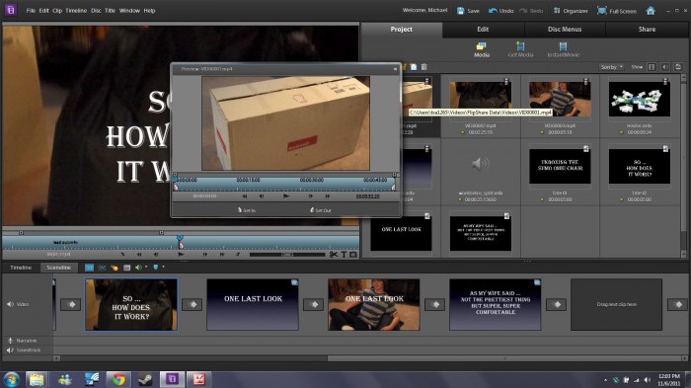Click preview window's out-point marker
Image resolution: width=691 pixels, height=388 pixels.
pos(394,188)
